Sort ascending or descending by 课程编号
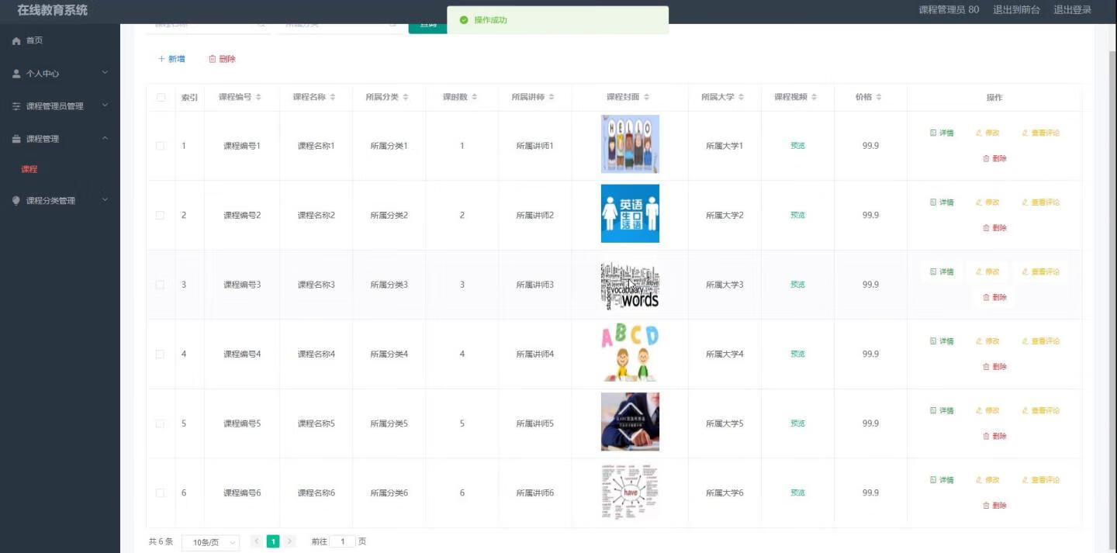Viewport: 1117px width, 553px height. pos(258,97)
